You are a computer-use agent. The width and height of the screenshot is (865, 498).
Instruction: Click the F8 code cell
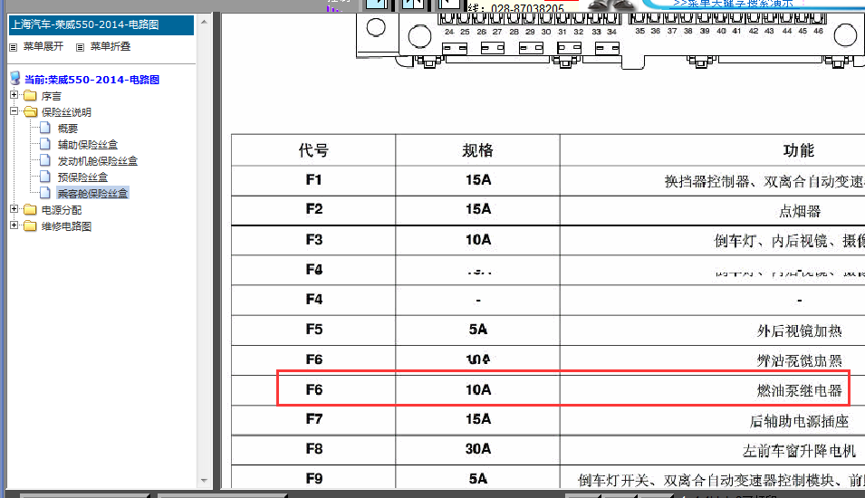click(313, 449)
